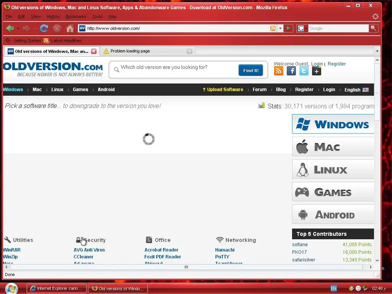
Task: Open the Tools menu
Action: tap(97, 16)
